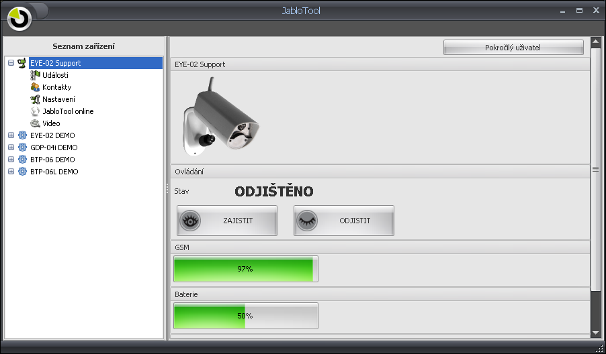This screenshot has width=606, height=354.
Task: Select the EYE-02 Support device entry
Action: [x=56, y=63]
